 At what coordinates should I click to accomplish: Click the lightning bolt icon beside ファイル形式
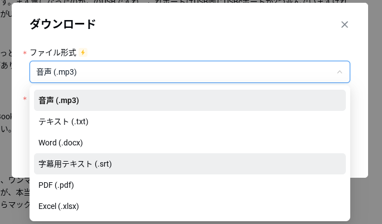click(x=83, y=52)
